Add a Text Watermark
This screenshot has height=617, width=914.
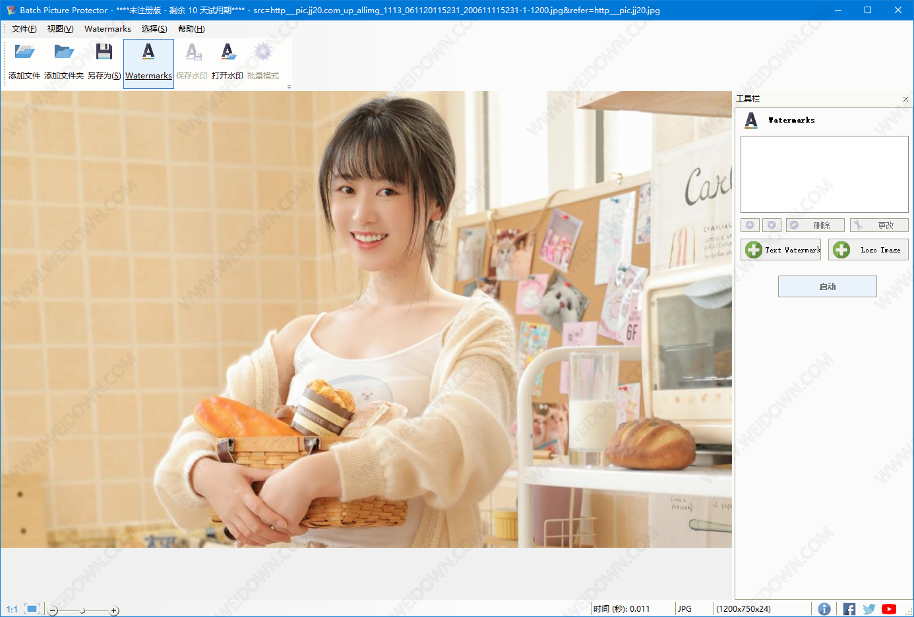[781, 250]
